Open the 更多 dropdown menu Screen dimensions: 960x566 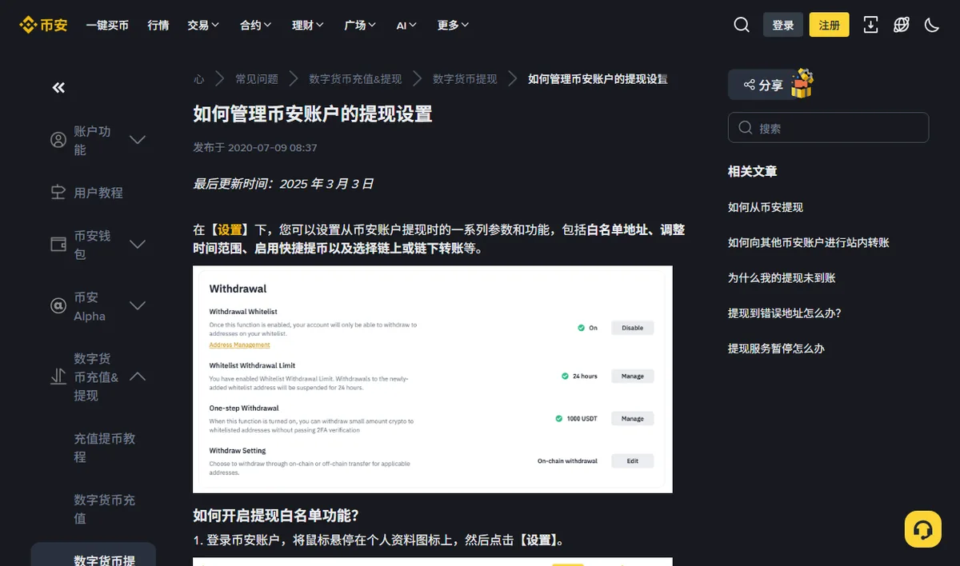(x=453, y=25)
